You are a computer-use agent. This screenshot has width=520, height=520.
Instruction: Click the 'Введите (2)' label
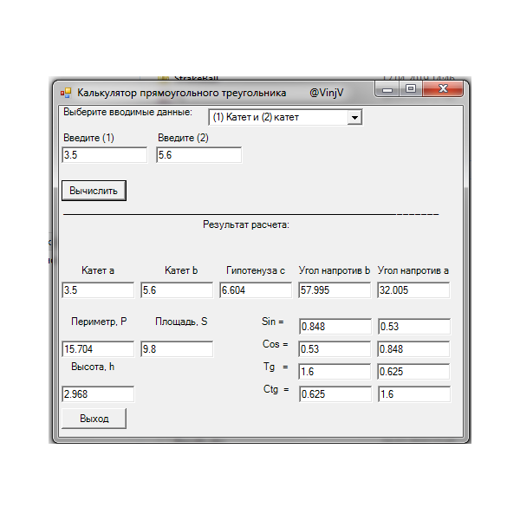[183, 138]
